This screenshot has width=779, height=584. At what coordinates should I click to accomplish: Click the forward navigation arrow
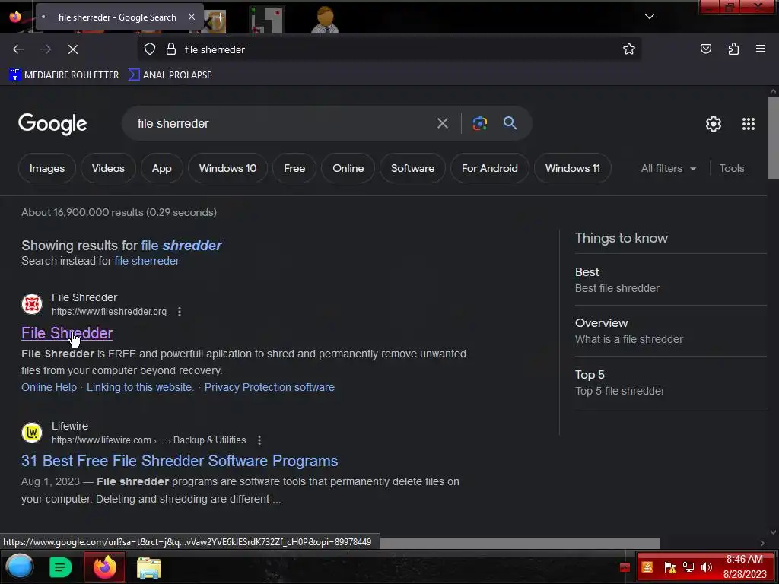[x=46, y=49]
